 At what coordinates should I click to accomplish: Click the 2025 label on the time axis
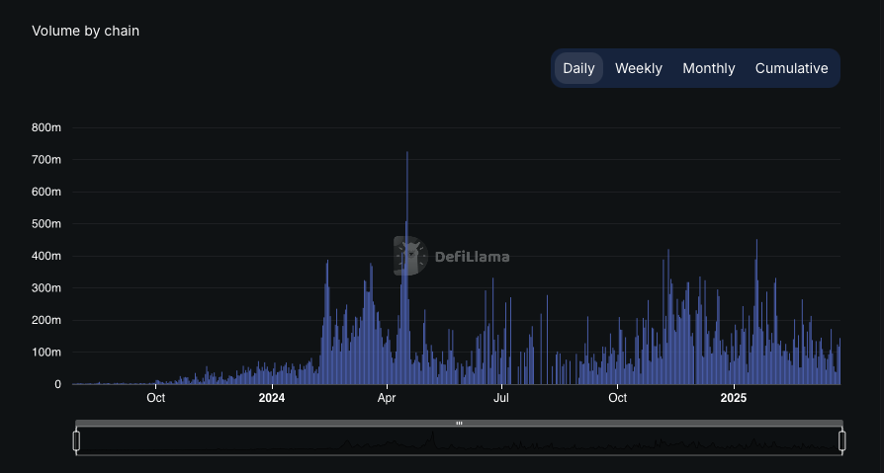point(734,398)
